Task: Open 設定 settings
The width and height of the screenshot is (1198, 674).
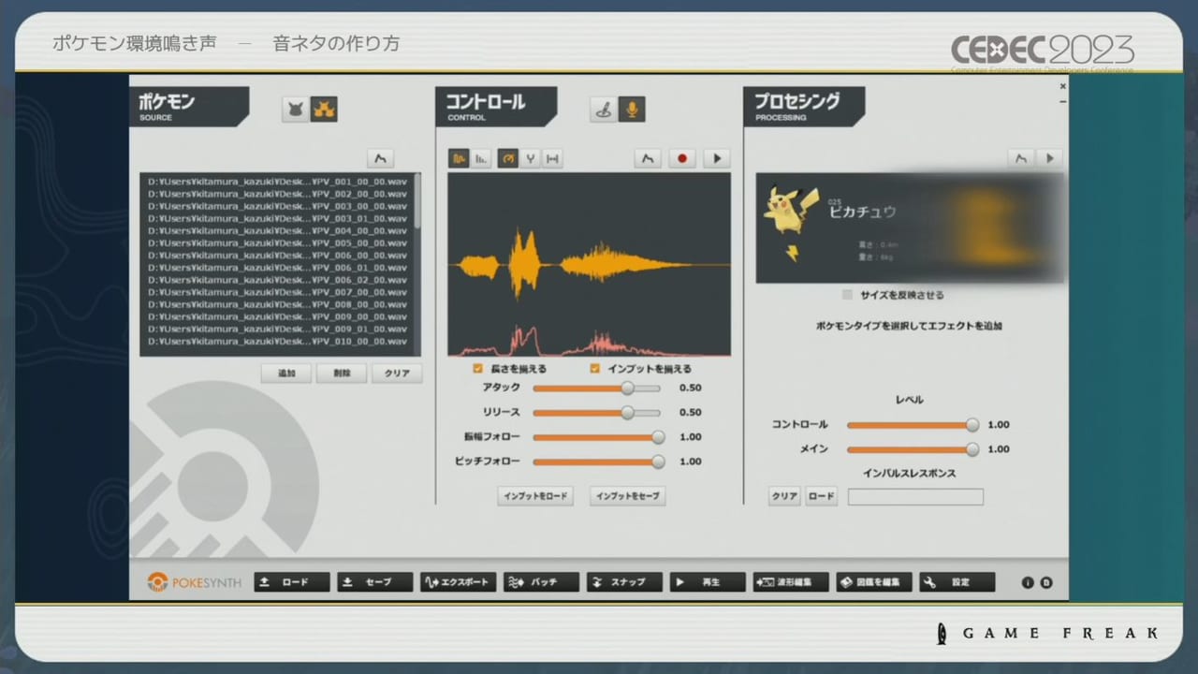Action: tap(957, 582)
